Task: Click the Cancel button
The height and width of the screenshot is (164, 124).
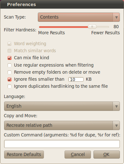Action: pos(78,155)
